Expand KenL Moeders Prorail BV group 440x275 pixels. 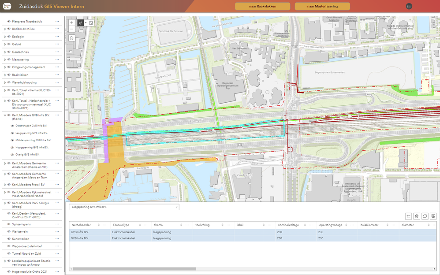click(5, 185)
